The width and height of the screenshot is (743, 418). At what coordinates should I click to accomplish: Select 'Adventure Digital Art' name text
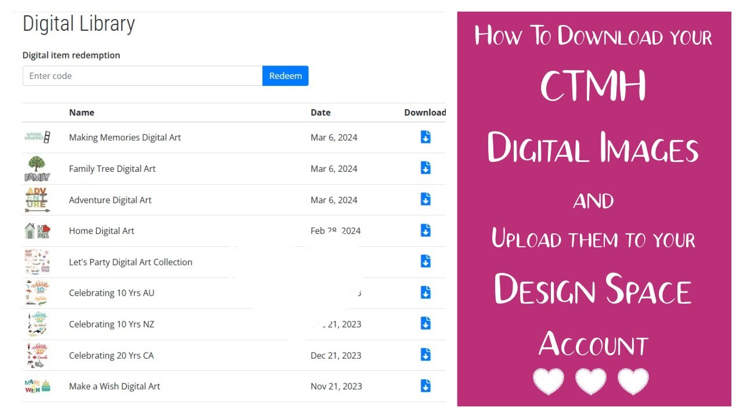pyautogui.click(x=110, y=200)
